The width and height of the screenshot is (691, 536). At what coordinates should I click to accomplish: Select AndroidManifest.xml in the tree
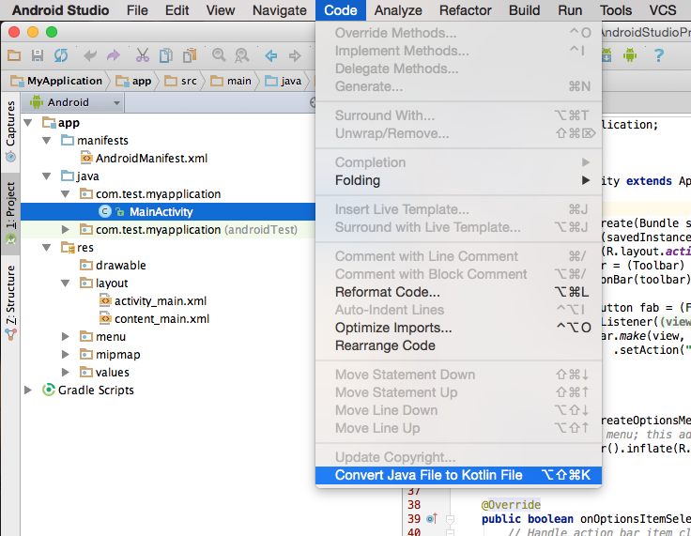[x=144, y=159]
